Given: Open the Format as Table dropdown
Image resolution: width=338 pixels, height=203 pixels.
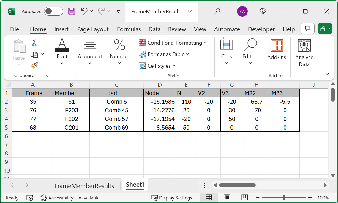Looking at the screenshot, I should click(x=164, y=54).
